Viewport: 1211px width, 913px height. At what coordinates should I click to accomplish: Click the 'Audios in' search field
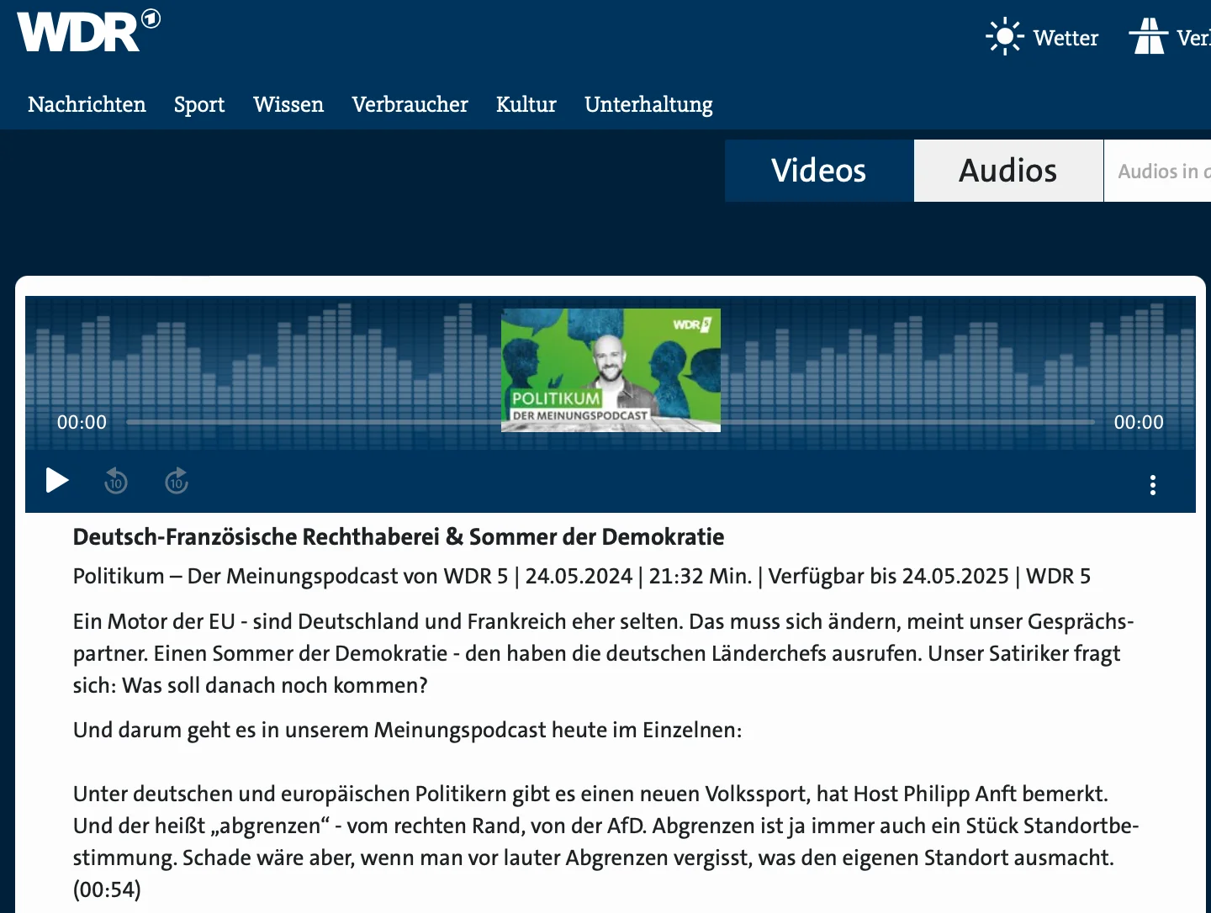coord(1161,172)
